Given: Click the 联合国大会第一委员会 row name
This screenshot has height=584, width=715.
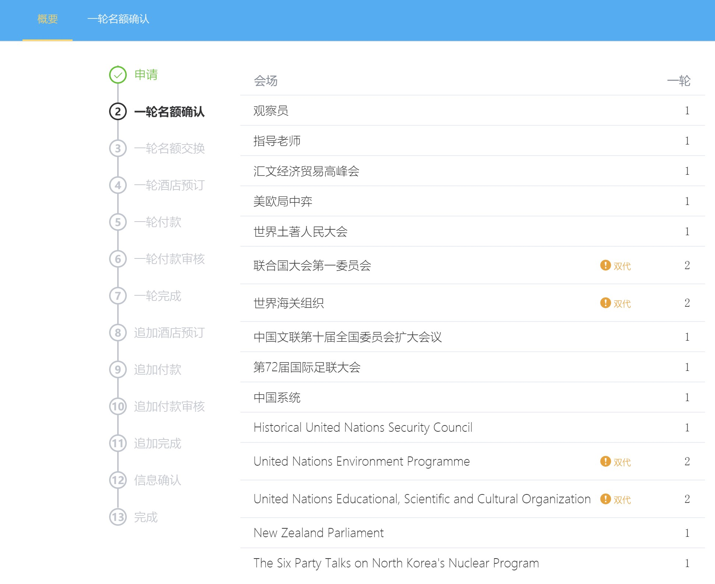Looking at the screenshot, I should [312, 265].
